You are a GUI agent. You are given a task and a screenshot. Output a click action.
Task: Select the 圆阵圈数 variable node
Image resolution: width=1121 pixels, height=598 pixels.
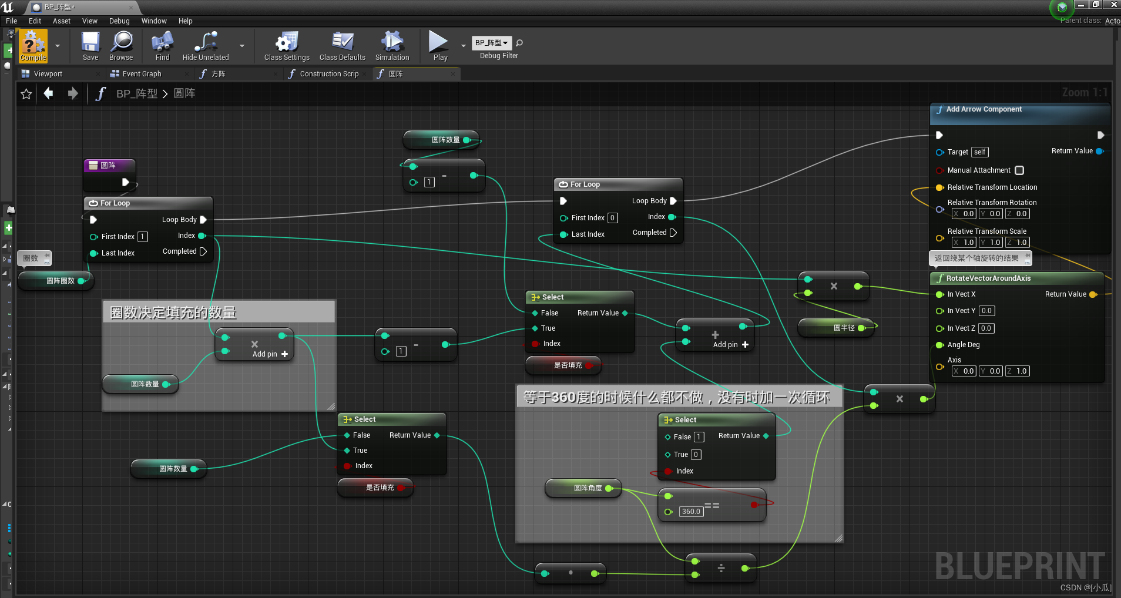click(x=55, y=281)
